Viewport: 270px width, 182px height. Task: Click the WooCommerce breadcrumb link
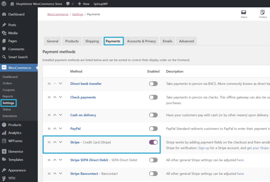tap(58, 14)
